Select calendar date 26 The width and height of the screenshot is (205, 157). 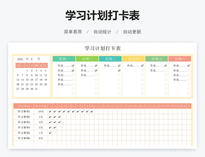click(46, 84)
